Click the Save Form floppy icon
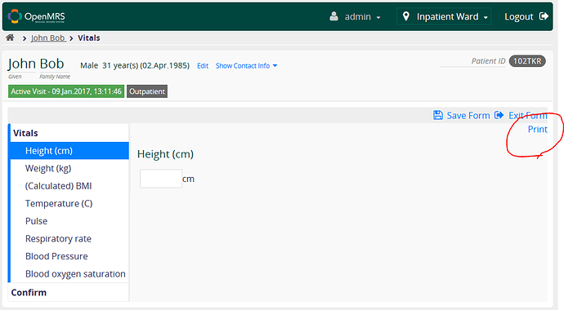 click(438, 115)
